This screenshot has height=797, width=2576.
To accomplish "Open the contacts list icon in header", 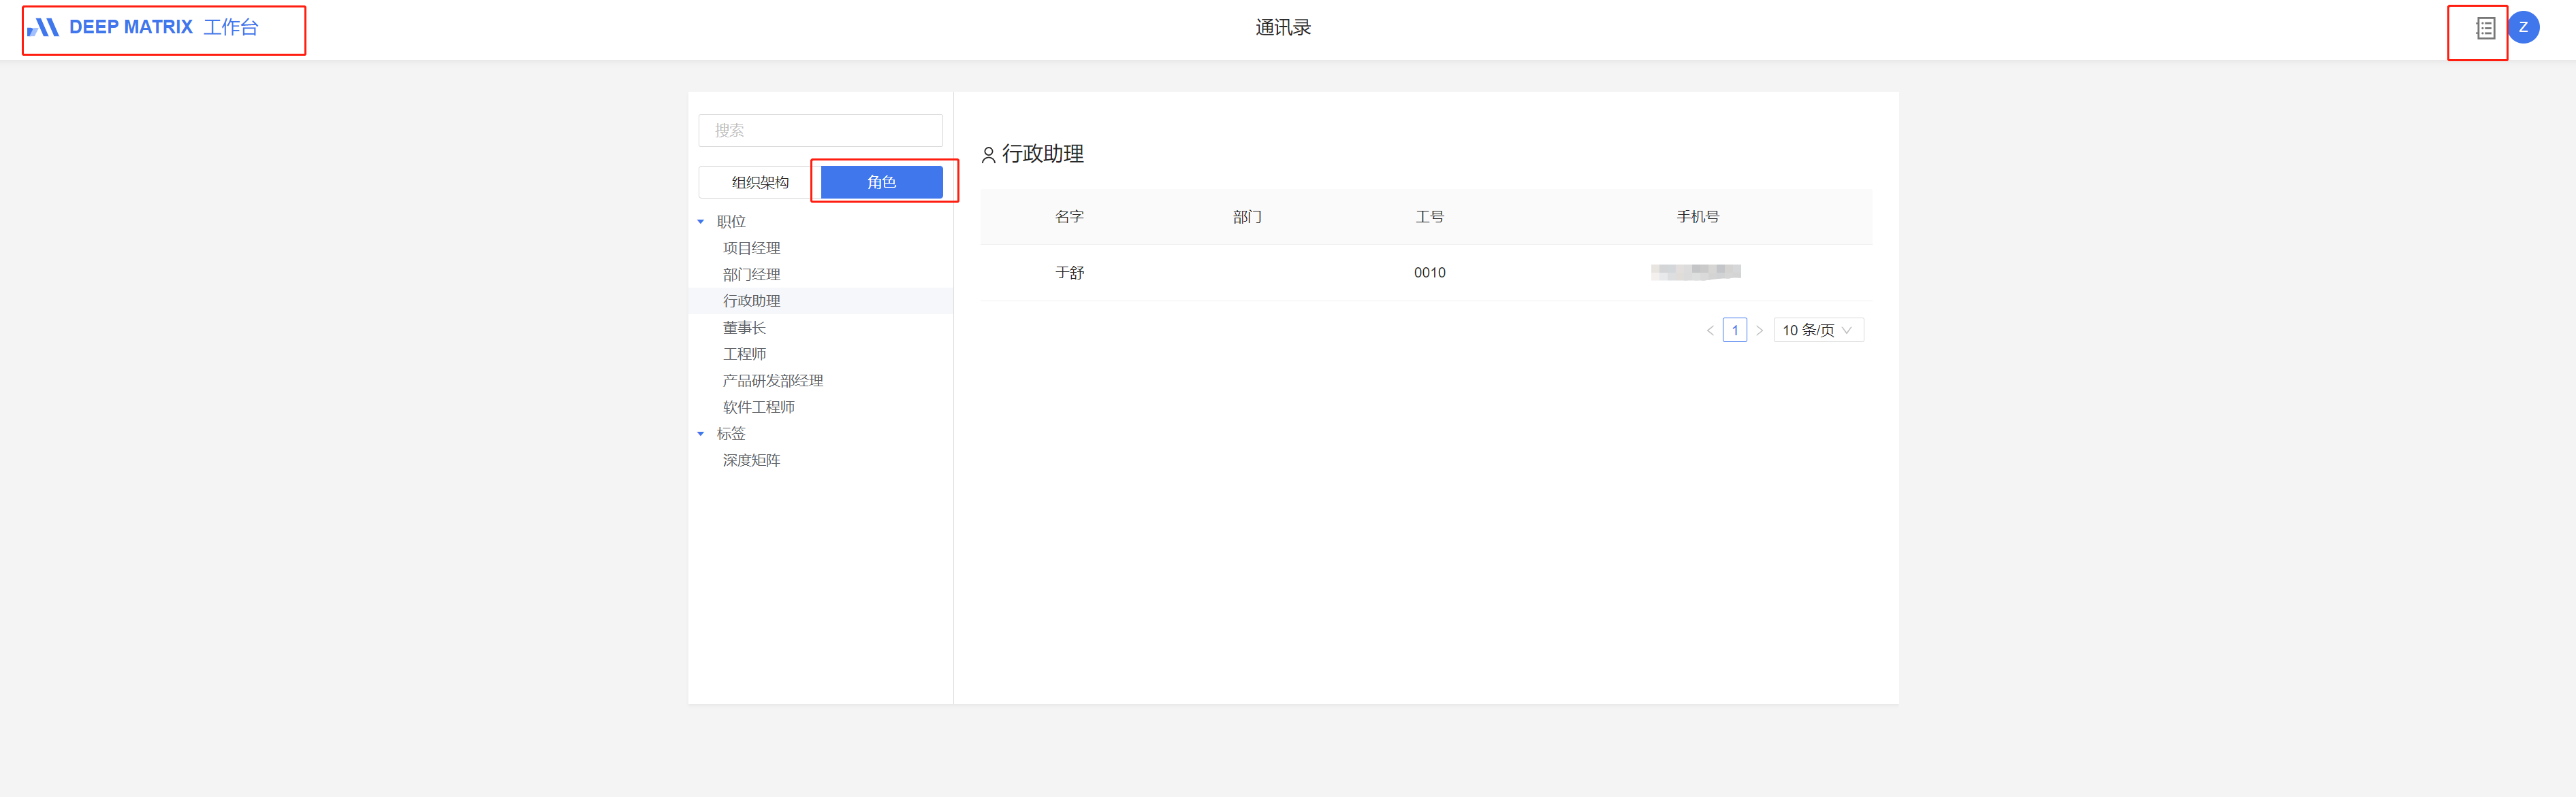I will point(2485,28).
